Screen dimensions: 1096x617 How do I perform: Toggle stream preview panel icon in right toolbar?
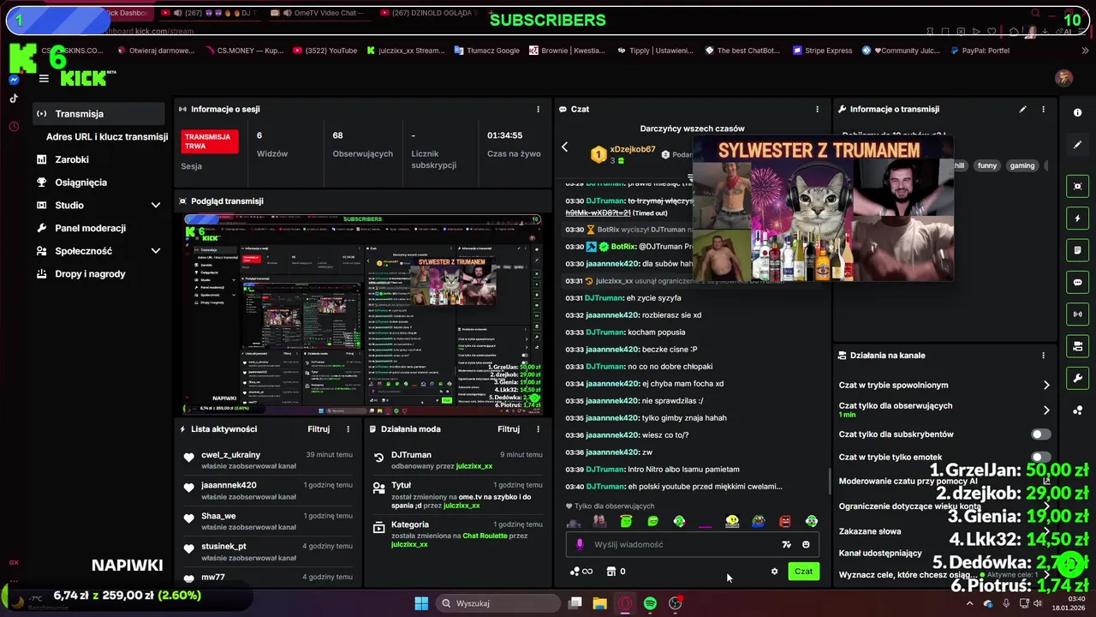1077,186
